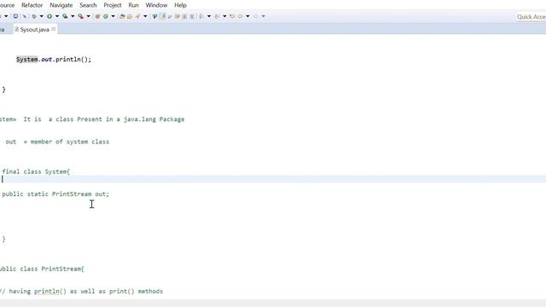The width and height of the screenshot is (546, 307).
Task: Click the second icon after whitespace toggle
Action: point(184,16)
